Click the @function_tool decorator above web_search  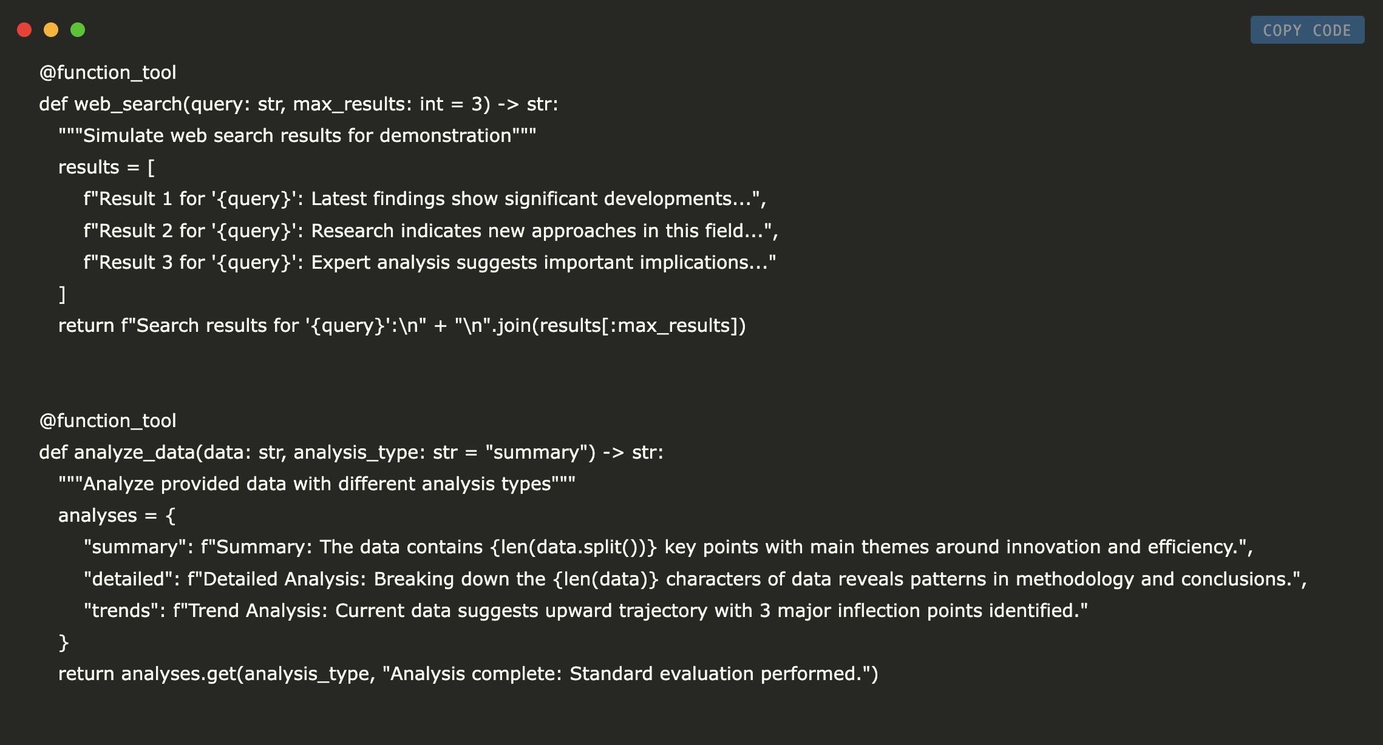click(x=107, y=73)
